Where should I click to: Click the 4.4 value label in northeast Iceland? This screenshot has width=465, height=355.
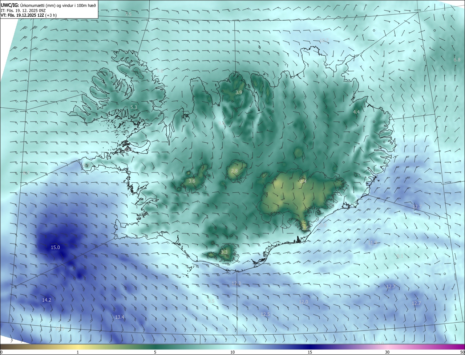pyautogui.click(x=356, y=112)
